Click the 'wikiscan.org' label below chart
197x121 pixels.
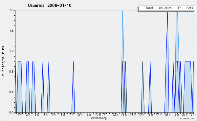[x=98, y=118]
